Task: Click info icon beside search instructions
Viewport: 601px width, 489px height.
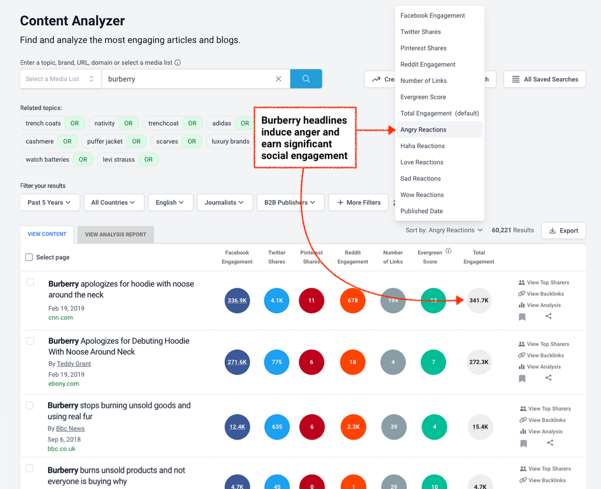Action: pos(178,63)
